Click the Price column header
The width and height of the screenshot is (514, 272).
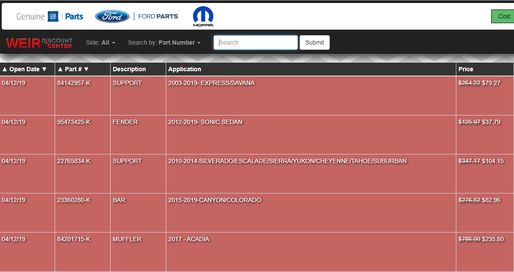[x=466, y=69]
